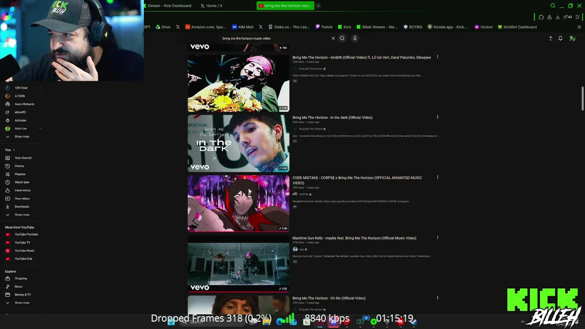Viewport: 585px width, 329px height.
Task: Open YouTube Kids from the sidebar
Action: (x=23, y=259)
